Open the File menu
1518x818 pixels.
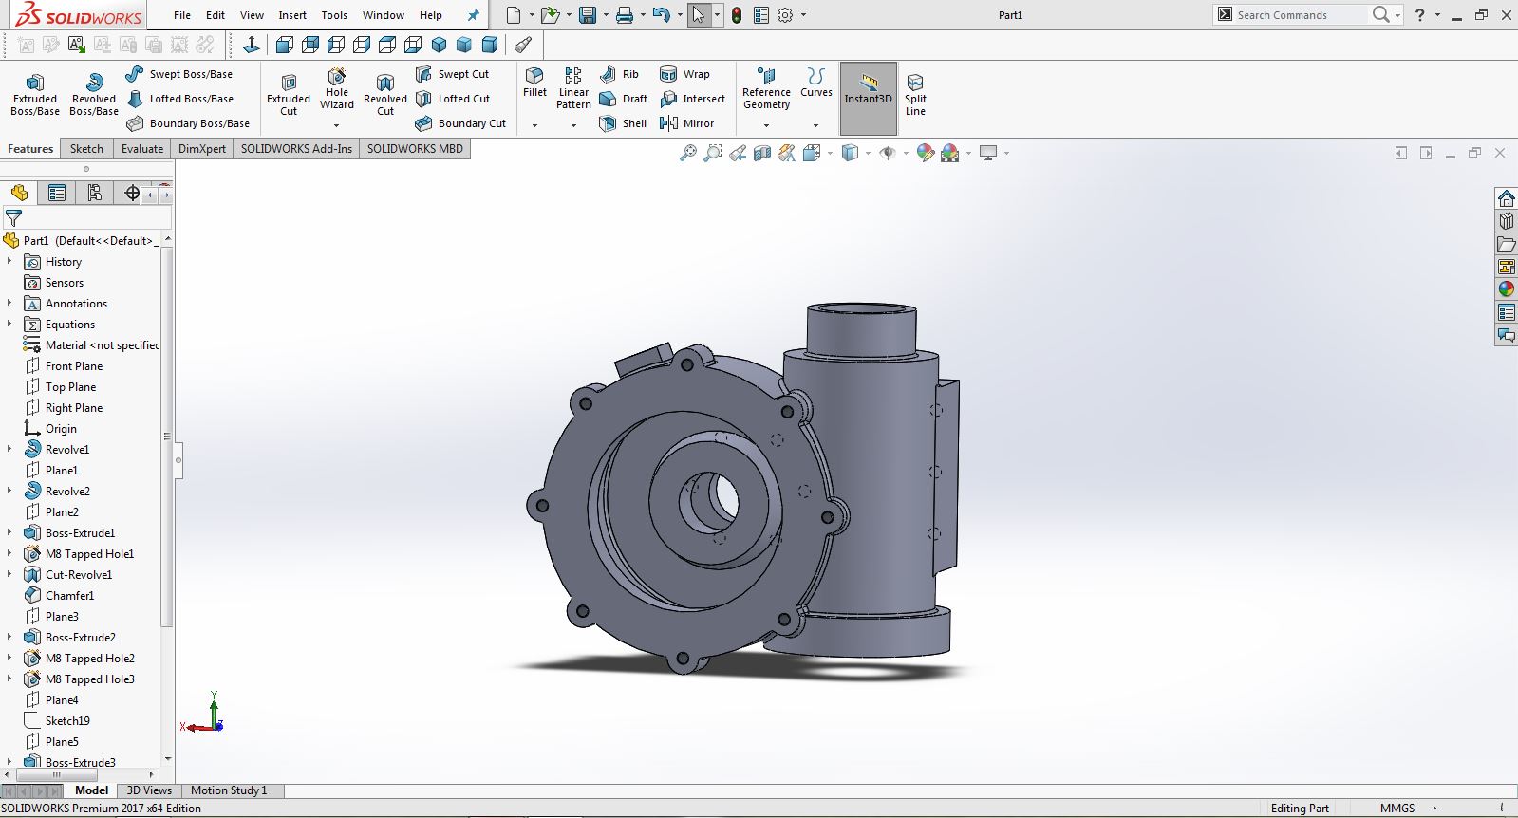[x=182, y=15]
